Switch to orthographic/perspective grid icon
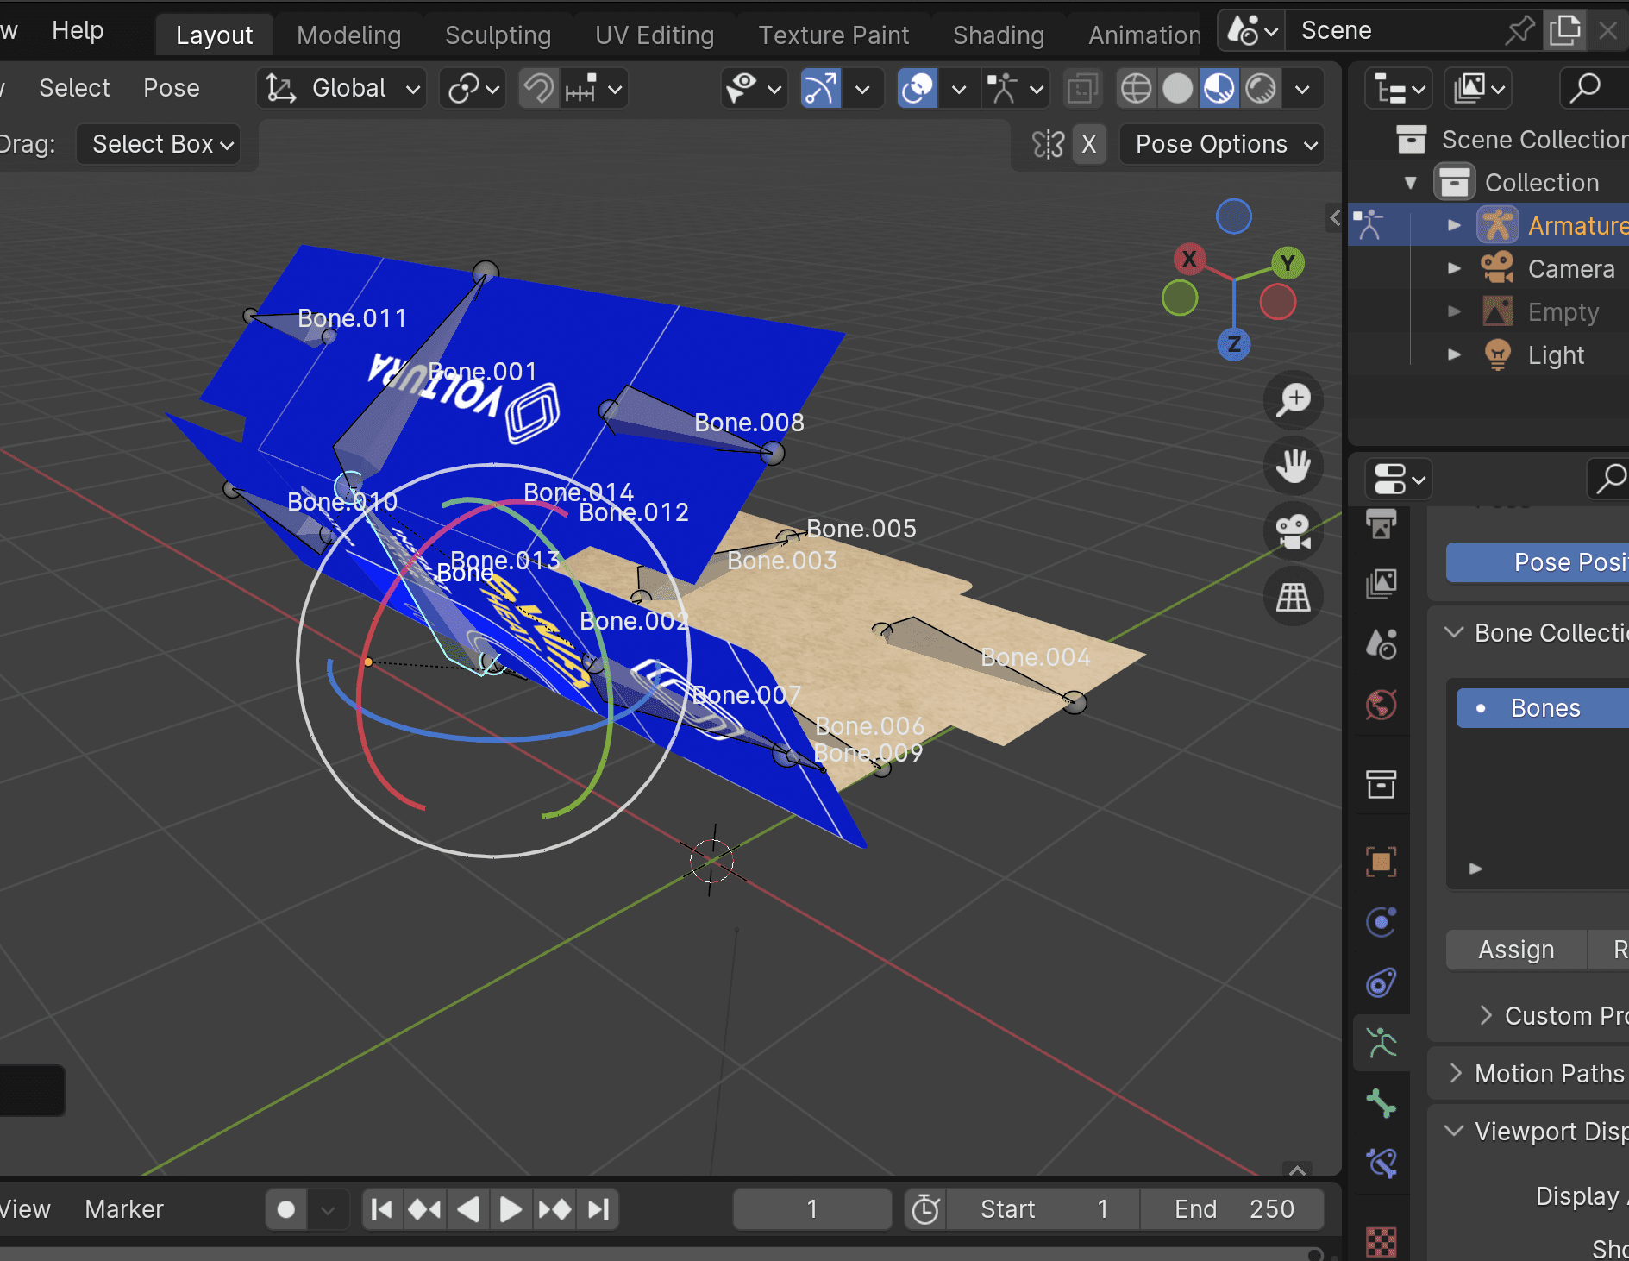 1293,597
